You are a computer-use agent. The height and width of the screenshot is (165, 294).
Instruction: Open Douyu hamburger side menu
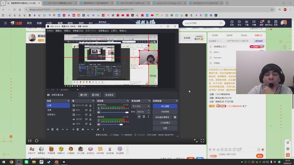6,23
